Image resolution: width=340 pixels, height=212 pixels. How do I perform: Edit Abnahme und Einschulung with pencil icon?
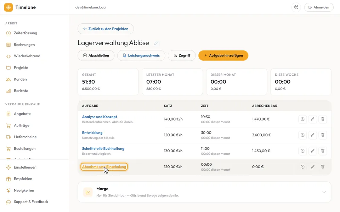point(313,167)
